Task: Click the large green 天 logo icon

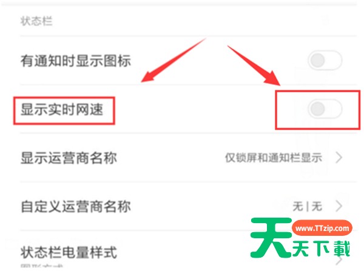Action: (x=271, y=238)
